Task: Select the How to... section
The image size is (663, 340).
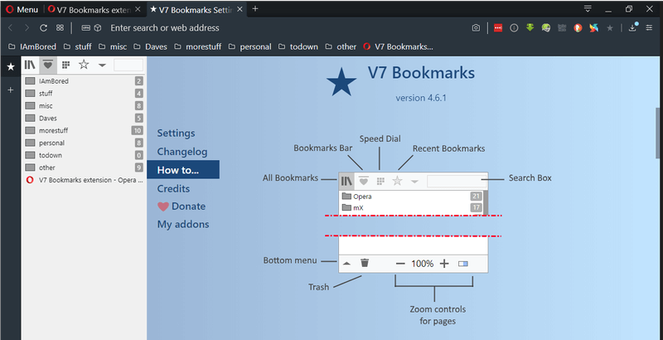Action: click(x=183, y=169)
